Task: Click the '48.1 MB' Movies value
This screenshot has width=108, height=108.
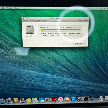Action: [x=52, y=35]
